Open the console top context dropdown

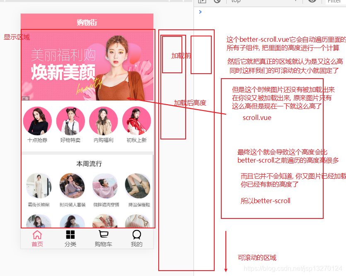pyautogui.click(x=264, y=1)
